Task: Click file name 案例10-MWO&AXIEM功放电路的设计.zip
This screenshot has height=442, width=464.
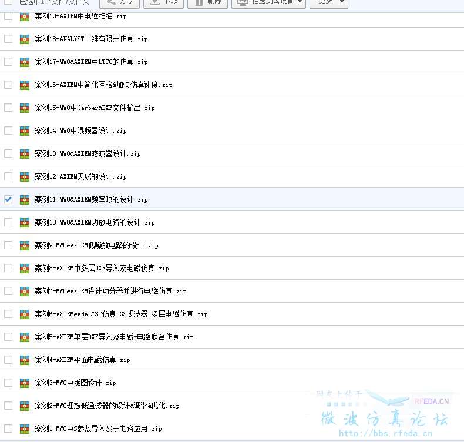Action: pos(95,222)
